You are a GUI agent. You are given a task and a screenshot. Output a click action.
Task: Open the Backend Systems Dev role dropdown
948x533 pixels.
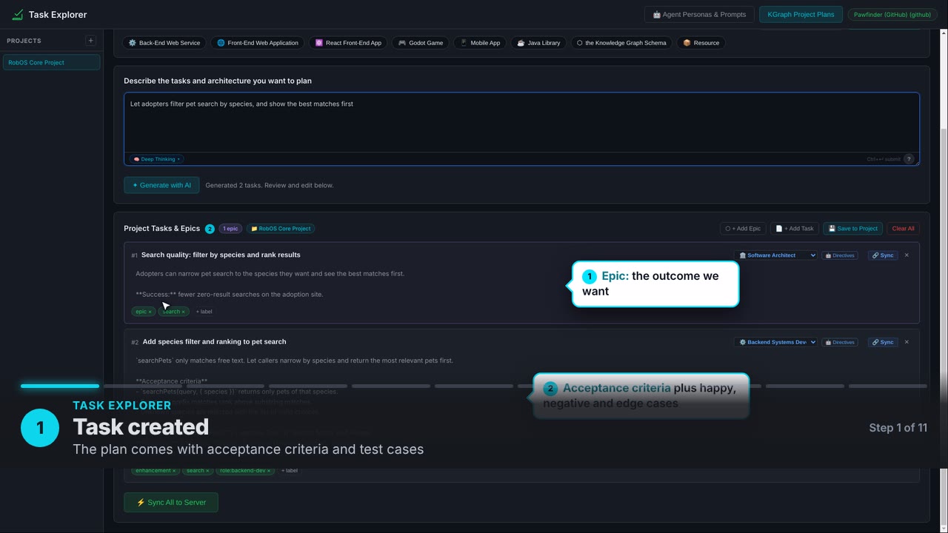coord(775,342)
